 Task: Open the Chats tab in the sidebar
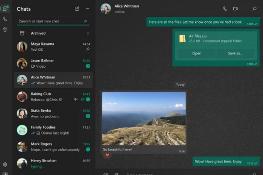coord(5,9)
